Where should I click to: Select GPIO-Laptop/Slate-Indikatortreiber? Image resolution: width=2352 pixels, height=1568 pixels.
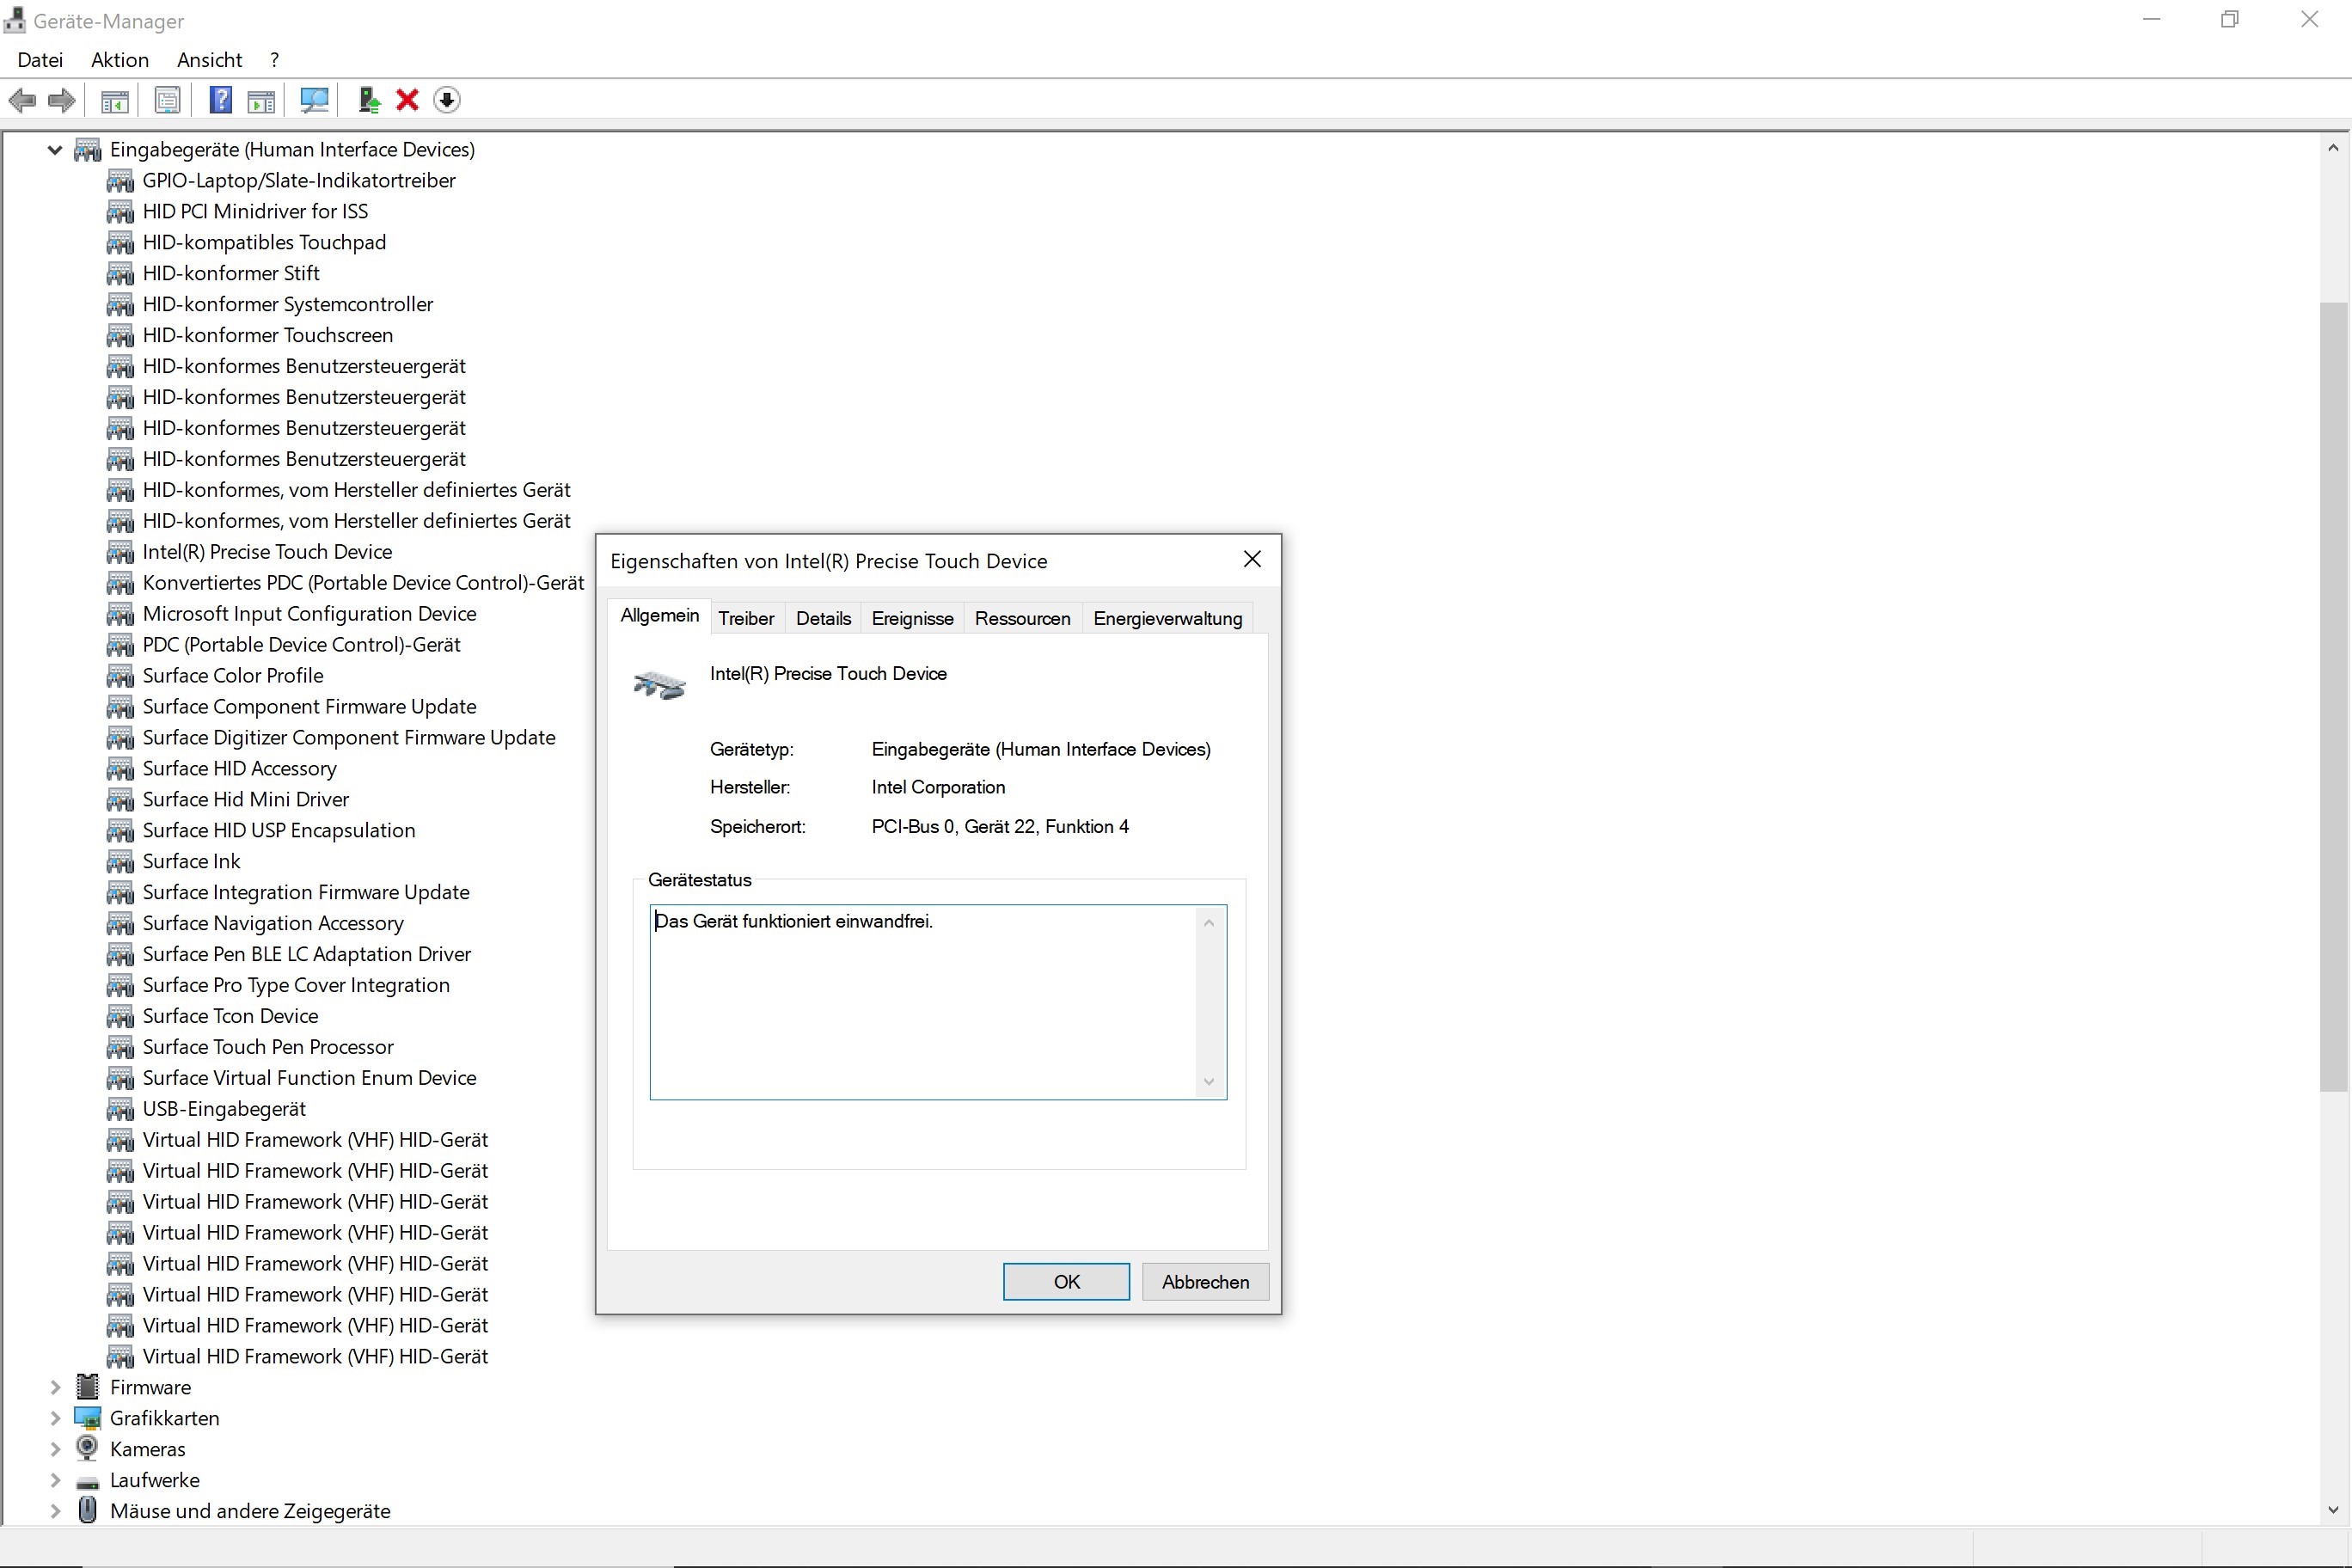pos(299,180)
